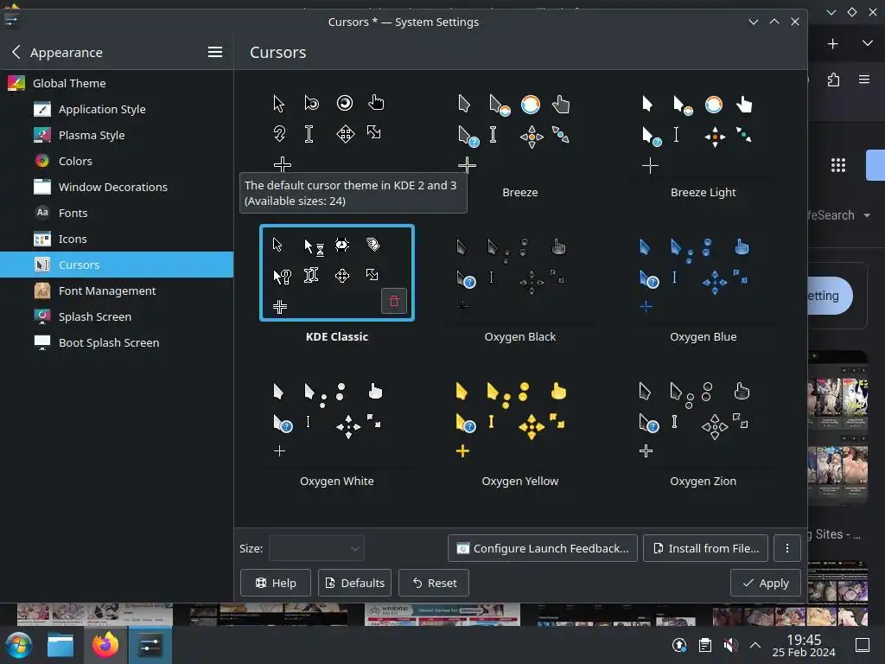
Task: Click the show desktop icon at taskbar end
Action: [x=863, y=645]
